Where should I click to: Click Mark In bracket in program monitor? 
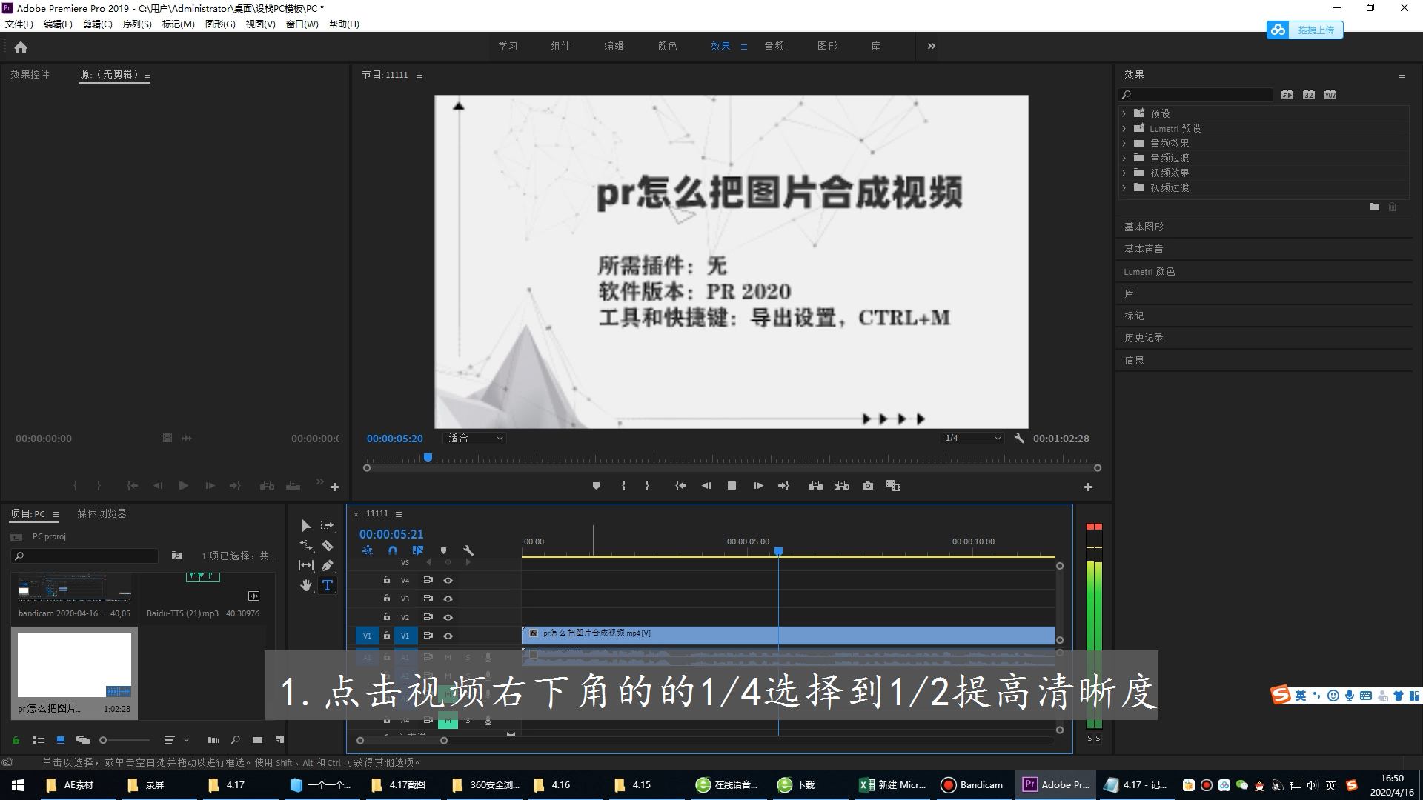tap(623, 486)
